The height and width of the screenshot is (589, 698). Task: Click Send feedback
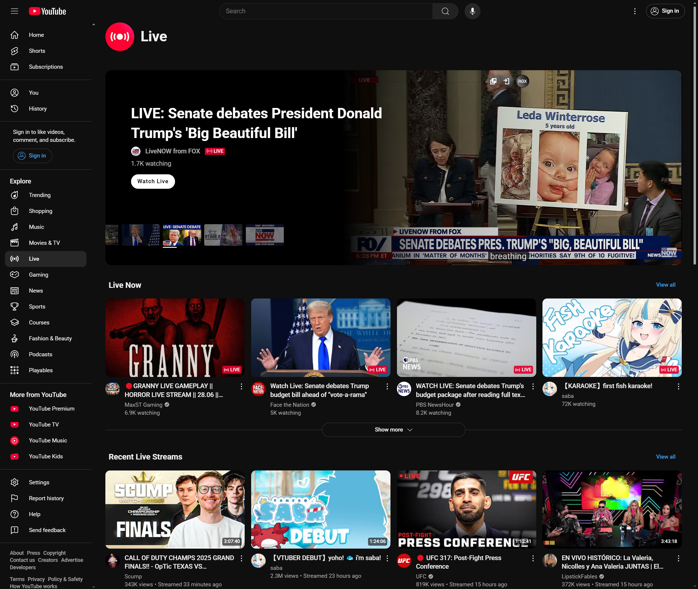coord(46,530)
